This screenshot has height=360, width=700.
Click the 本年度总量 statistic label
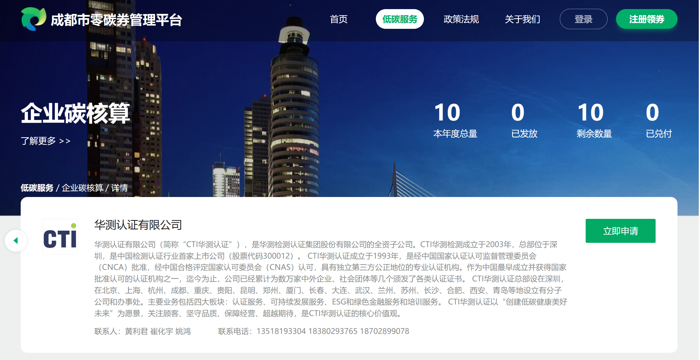(455, 134)
